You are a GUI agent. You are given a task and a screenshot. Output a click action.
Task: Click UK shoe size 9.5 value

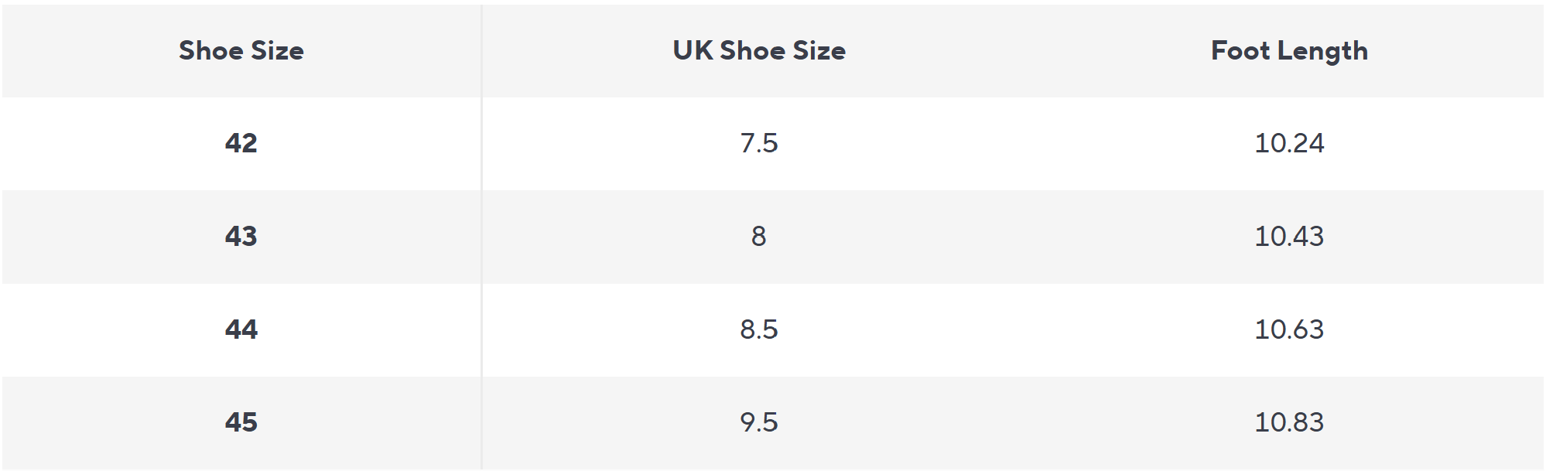pos(759,422)
